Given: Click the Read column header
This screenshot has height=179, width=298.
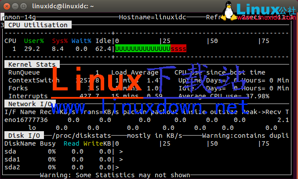Looking at the screenshot, I should coord(72,143).
